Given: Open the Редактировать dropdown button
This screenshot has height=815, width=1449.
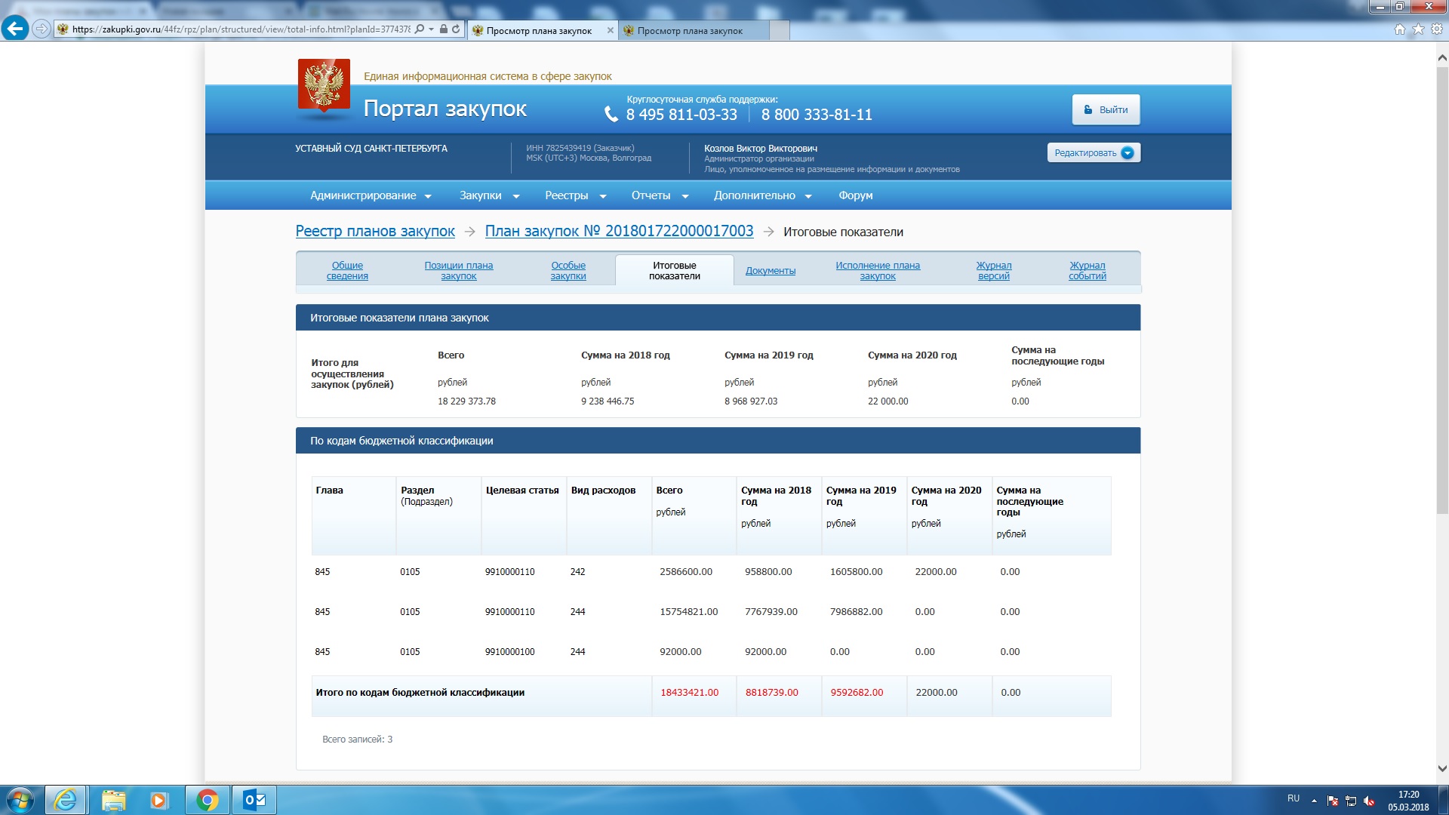Looking at the screenshot, I should [1093, 153].
